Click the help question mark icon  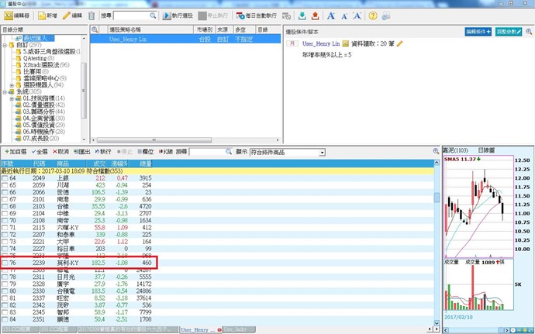[373, 15]
